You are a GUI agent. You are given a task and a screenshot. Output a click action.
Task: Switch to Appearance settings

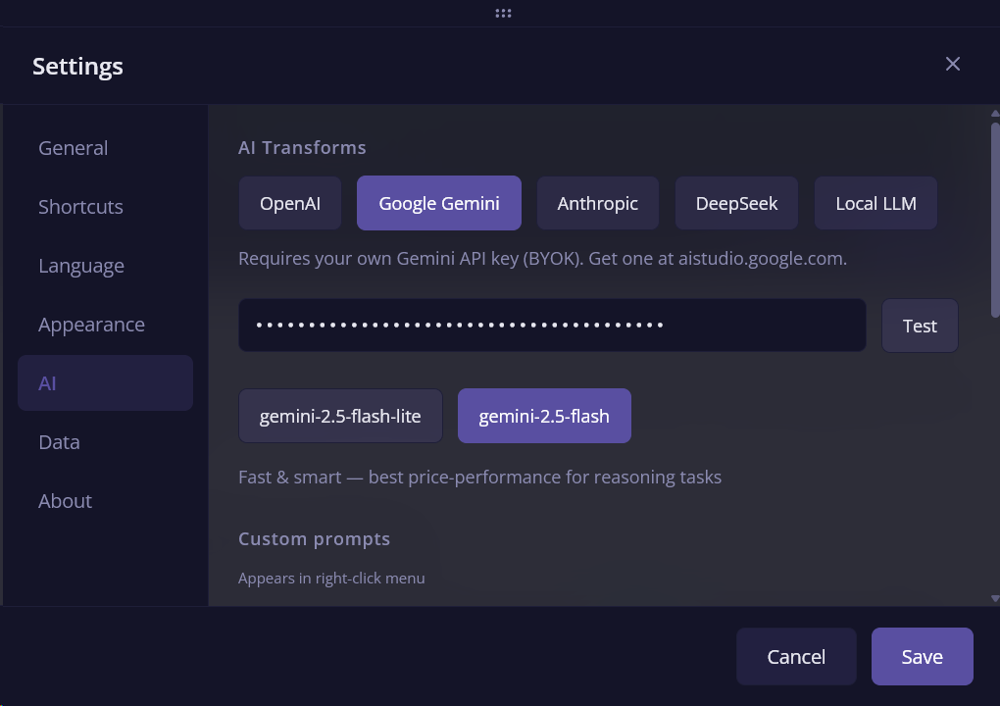[91, 325]
